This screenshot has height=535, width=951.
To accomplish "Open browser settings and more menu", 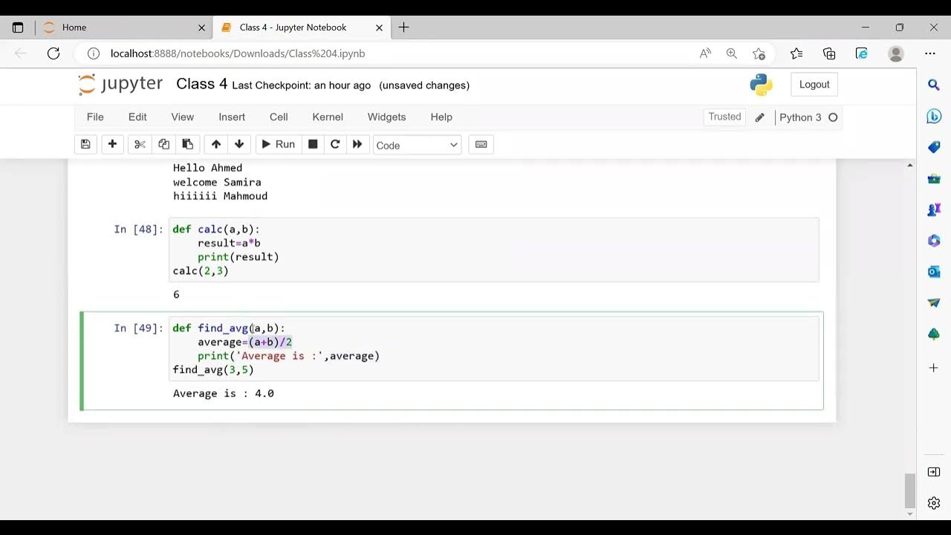I will (930, 53).
